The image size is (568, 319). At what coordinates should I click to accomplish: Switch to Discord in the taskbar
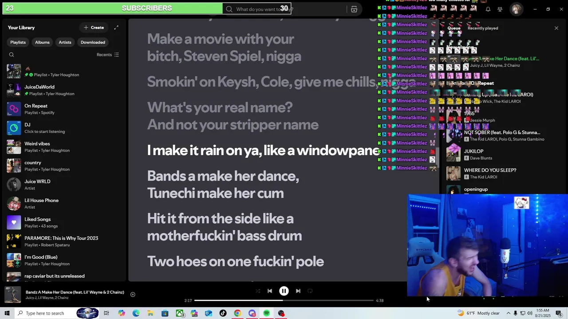point(252,313)
